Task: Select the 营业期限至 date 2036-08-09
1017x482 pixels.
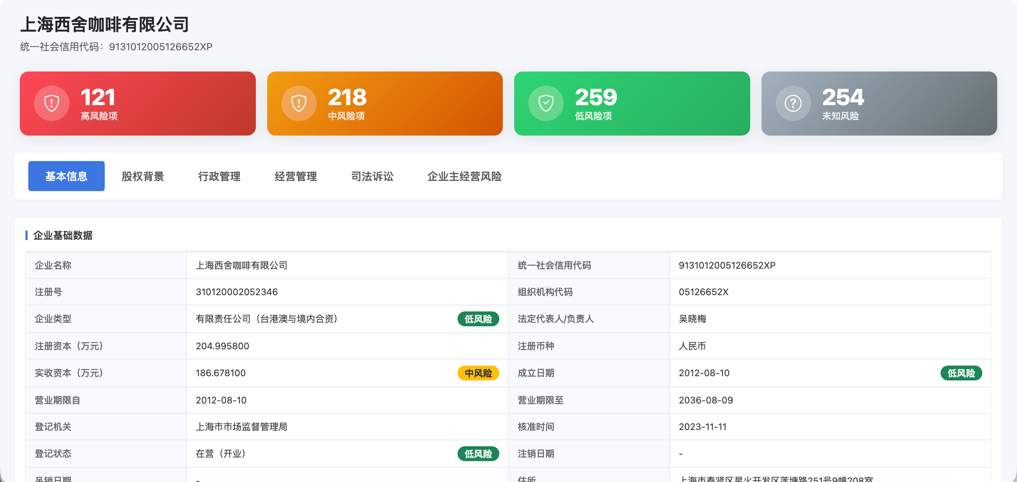Action: (x=706, y=400)
